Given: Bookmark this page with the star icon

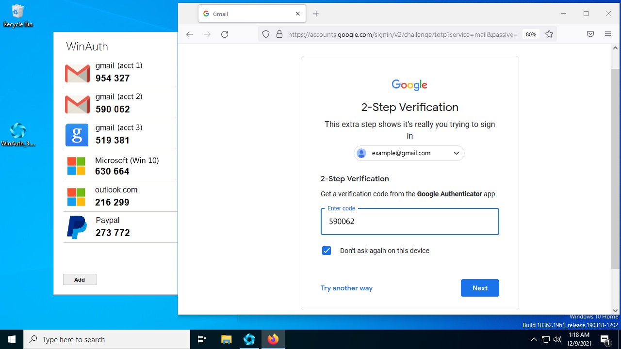Looking at the screenshot, I should click(x=549, y=34).
